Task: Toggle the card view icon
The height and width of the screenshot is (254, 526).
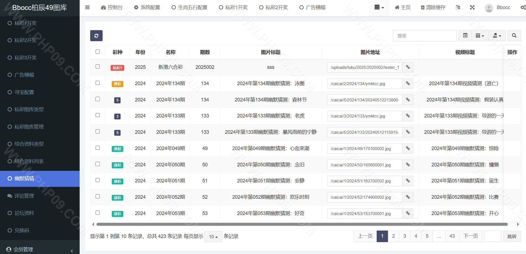Action: [465, 36]
